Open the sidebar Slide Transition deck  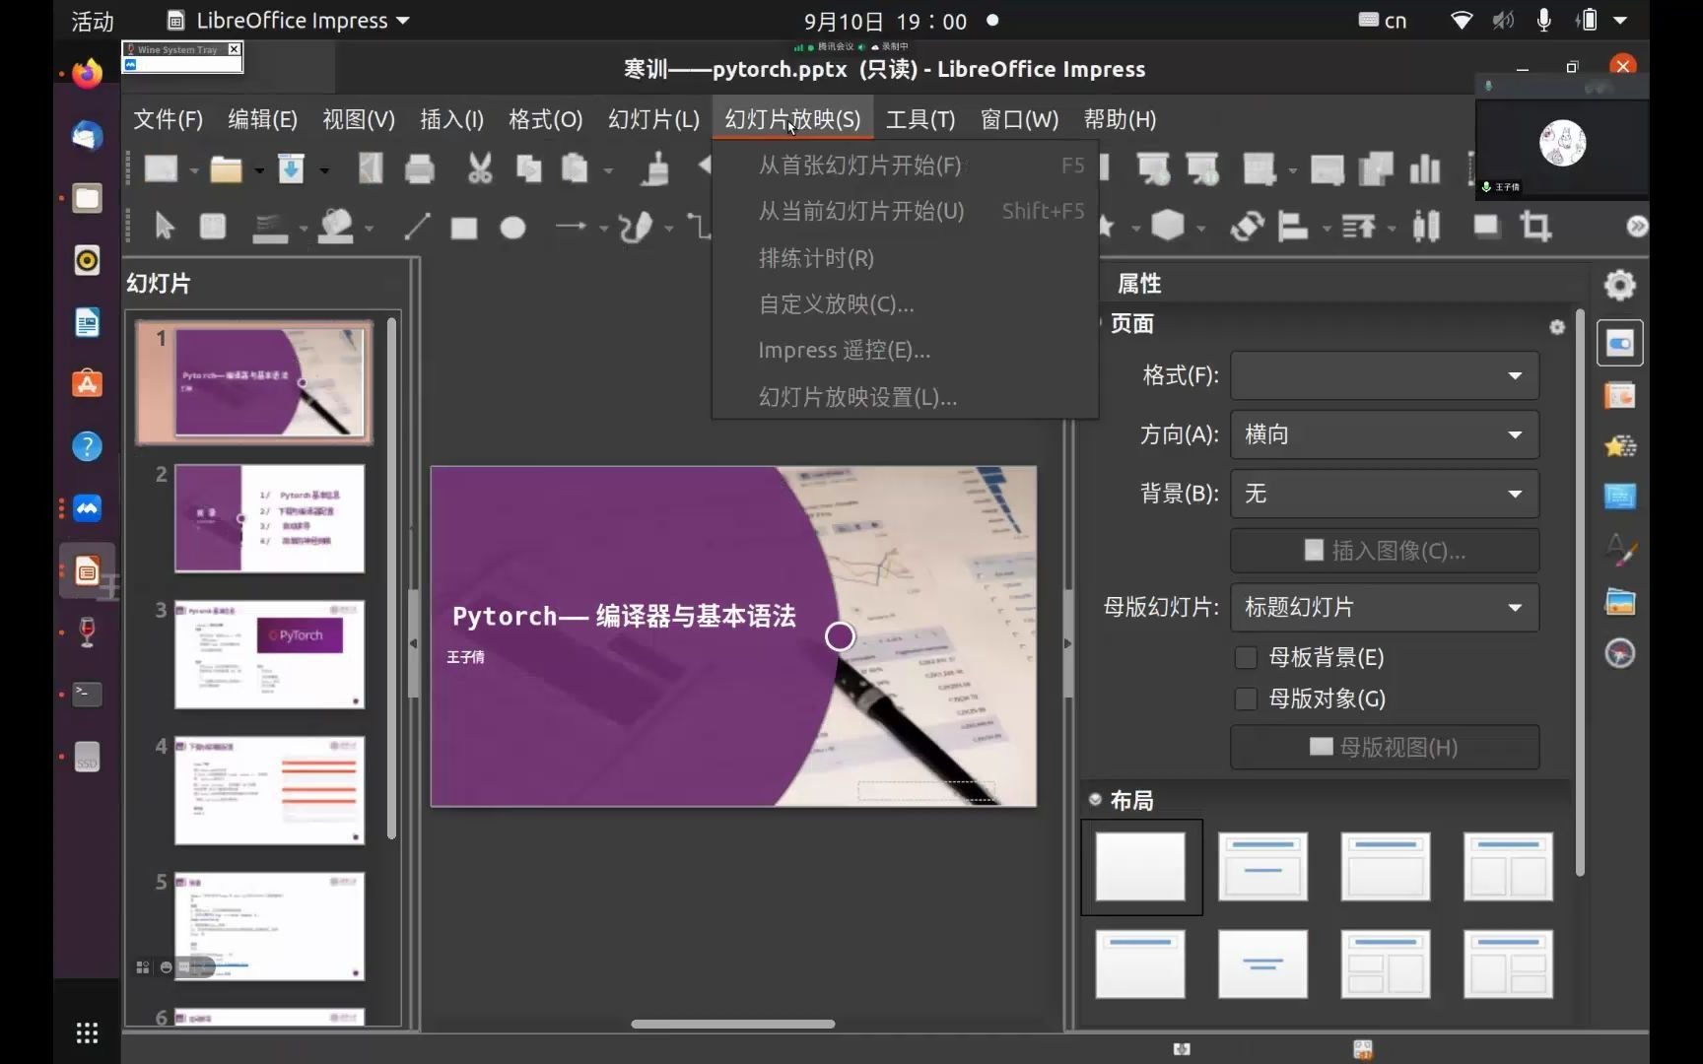[x=1620, y=395]
